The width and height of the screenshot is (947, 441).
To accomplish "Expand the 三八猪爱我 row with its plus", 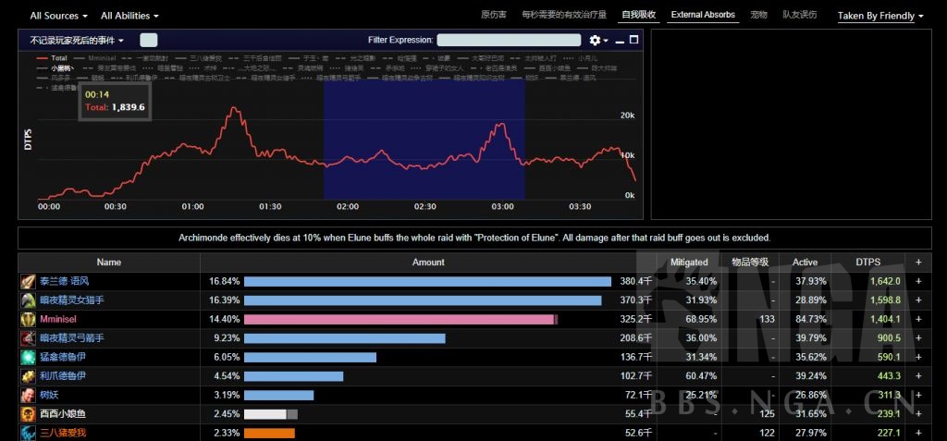I will coord(918,433).
